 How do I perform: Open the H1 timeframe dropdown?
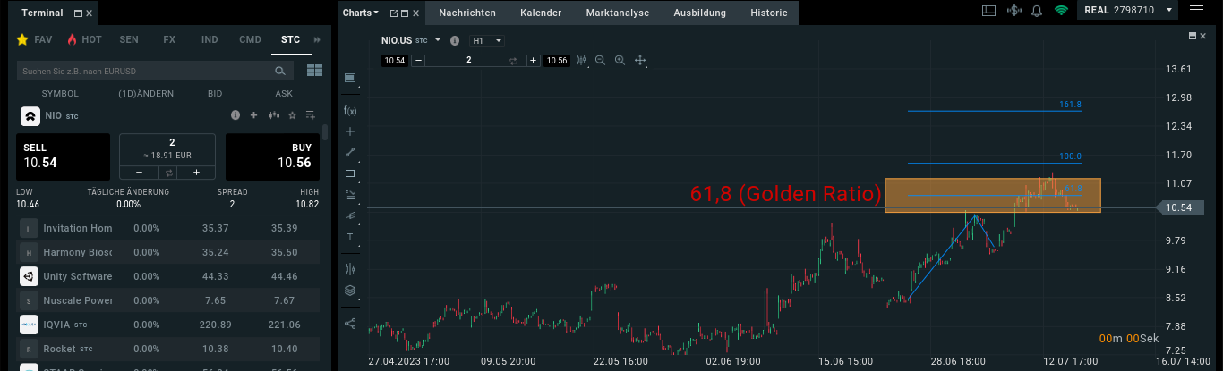pyautogui.click(x=487, y=40)
